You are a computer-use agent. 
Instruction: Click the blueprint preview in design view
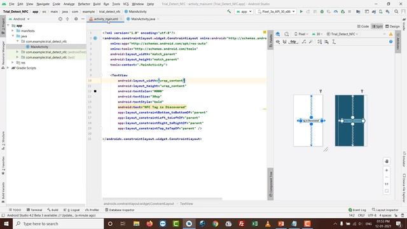[x=350, y=120]
